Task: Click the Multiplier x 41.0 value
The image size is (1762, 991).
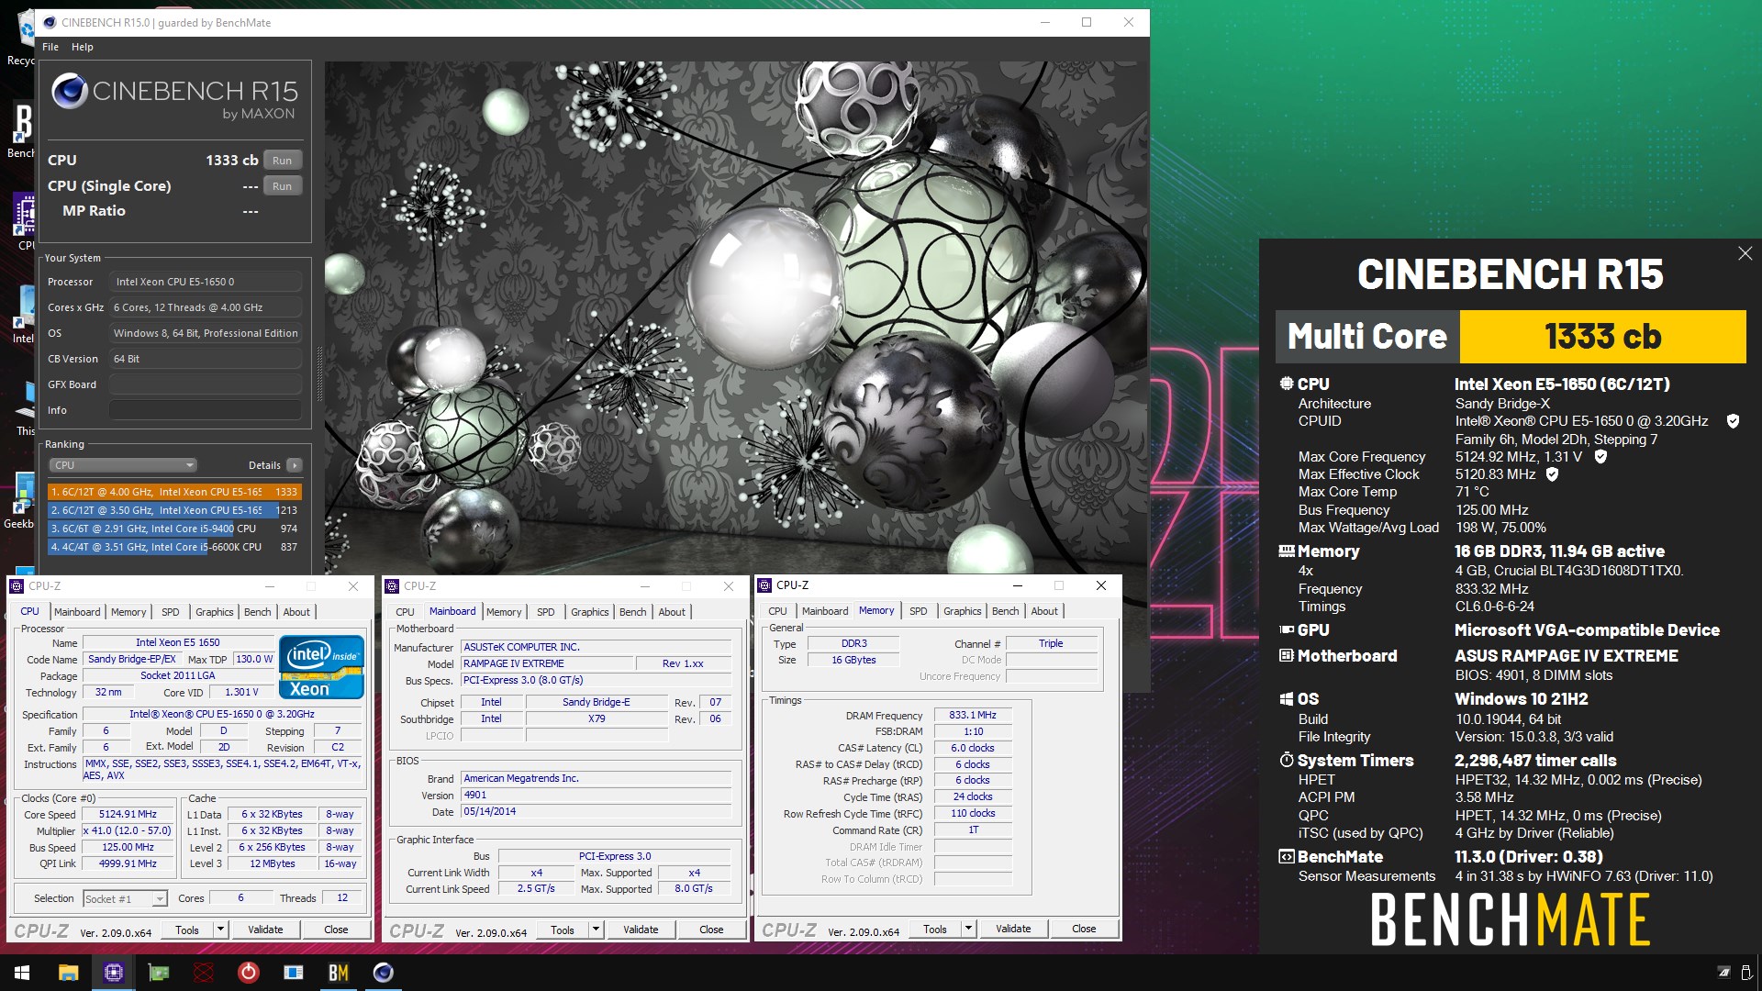Action: pyautogui.click(x=128, y=831)
